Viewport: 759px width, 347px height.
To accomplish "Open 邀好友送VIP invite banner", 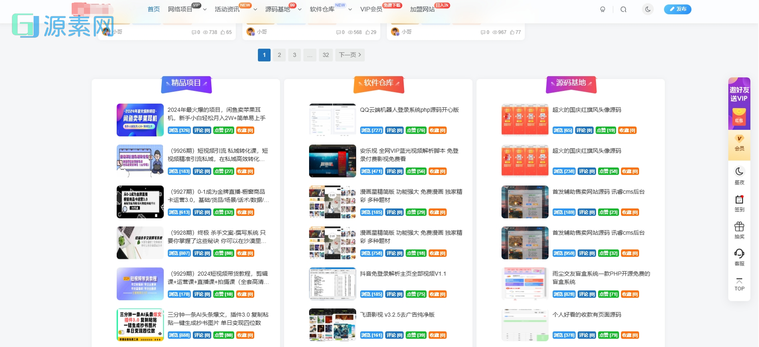I will click(739, 103).
